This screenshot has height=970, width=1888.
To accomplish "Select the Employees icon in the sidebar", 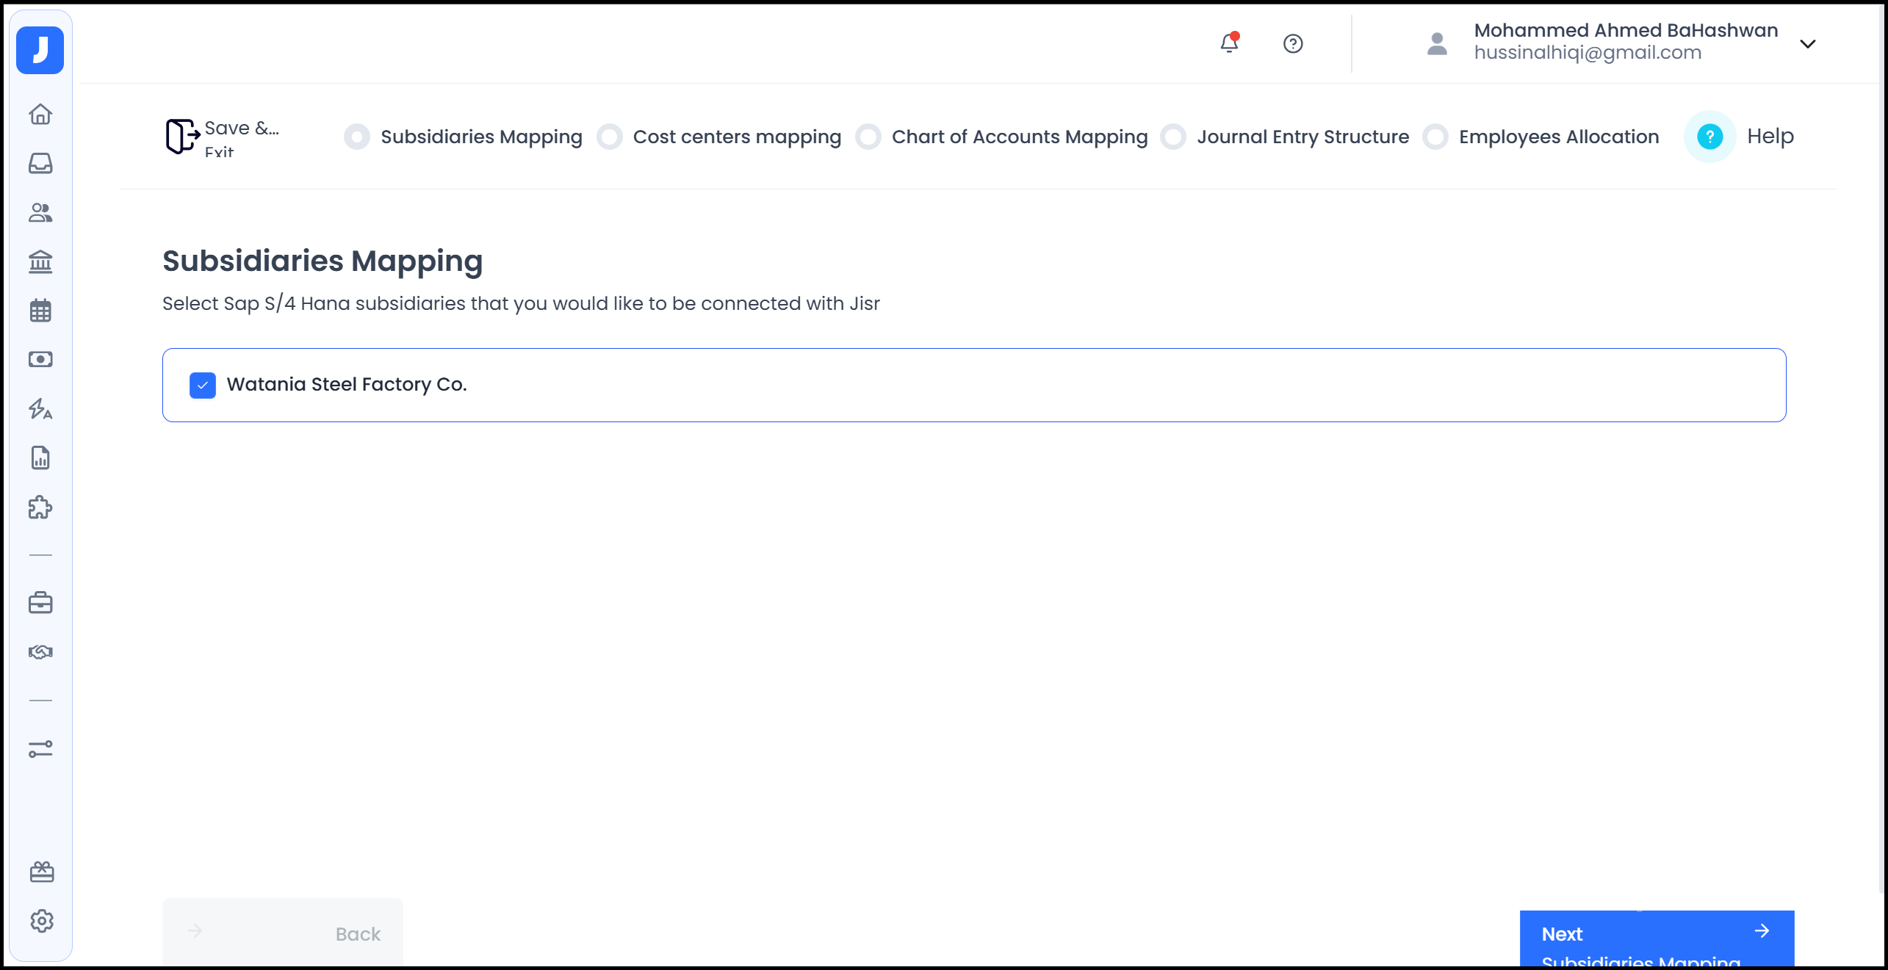I will click(x=40, y=213).
